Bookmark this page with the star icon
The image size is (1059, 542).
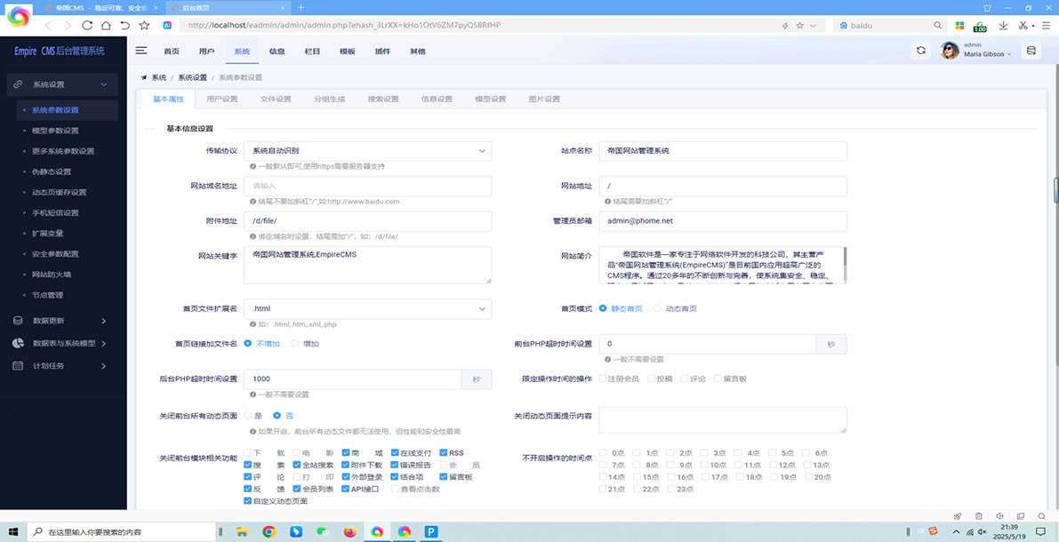(x=144, y=25)
